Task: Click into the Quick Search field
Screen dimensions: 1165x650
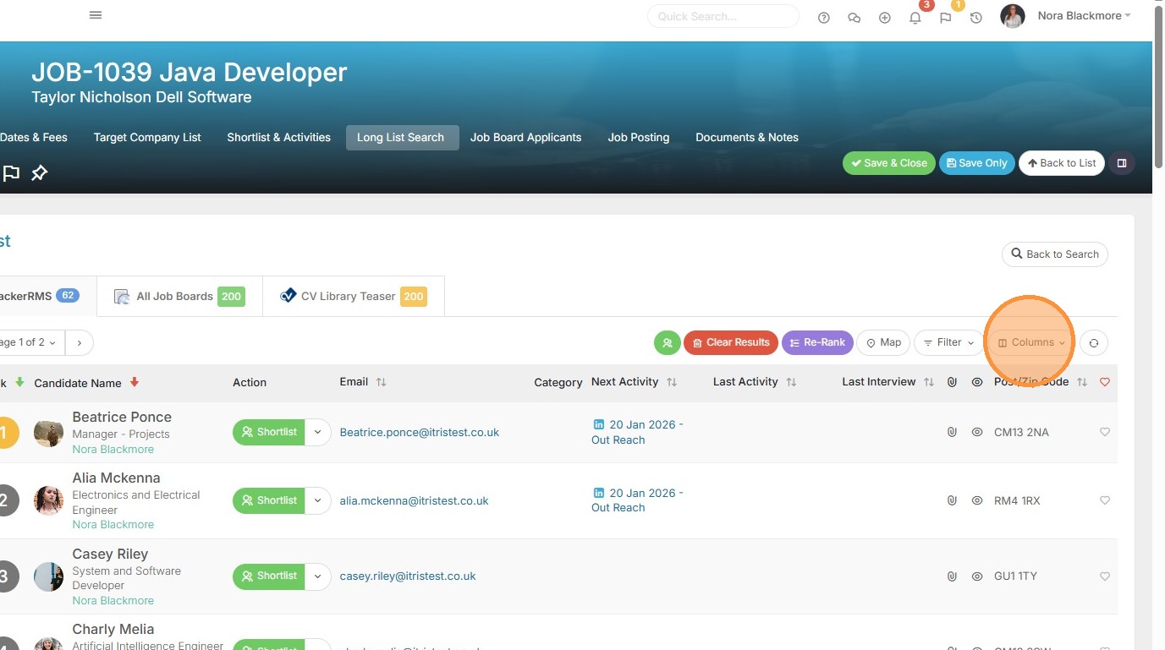Action: pos(723,16)
